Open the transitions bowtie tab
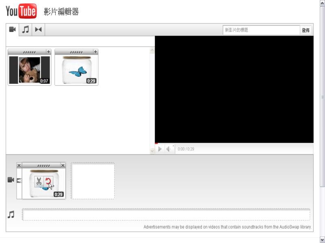This screenshot has width=325, height=243. point(38,30)
